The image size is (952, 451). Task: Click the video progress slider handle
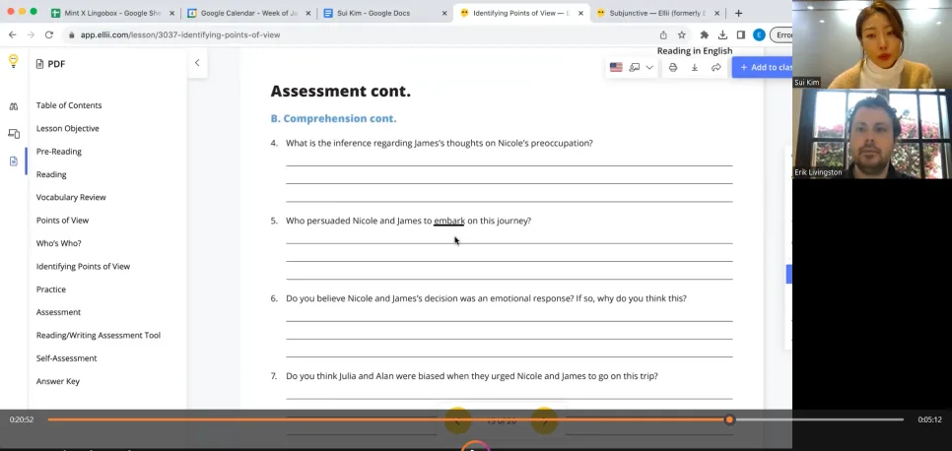point(729,419)
